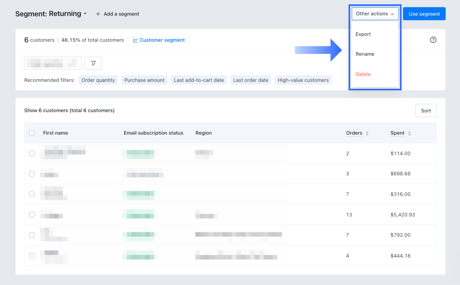Click the help question mark icon

[x=433, y=40]
